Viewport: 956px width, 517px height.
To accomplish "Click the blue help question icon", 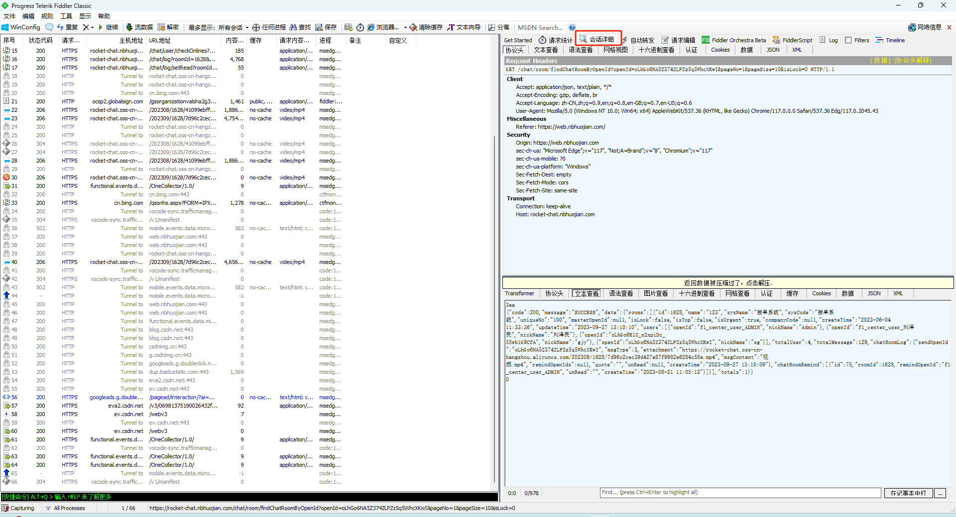I will 572,27.
